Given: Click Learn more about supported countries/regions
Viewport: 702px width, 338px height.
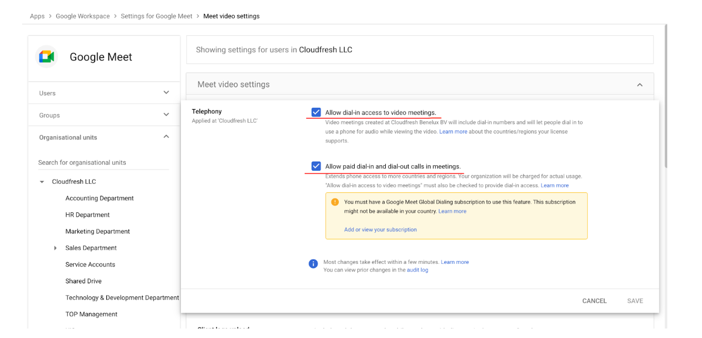Looking at the screenshot, I should click(453, 132).
